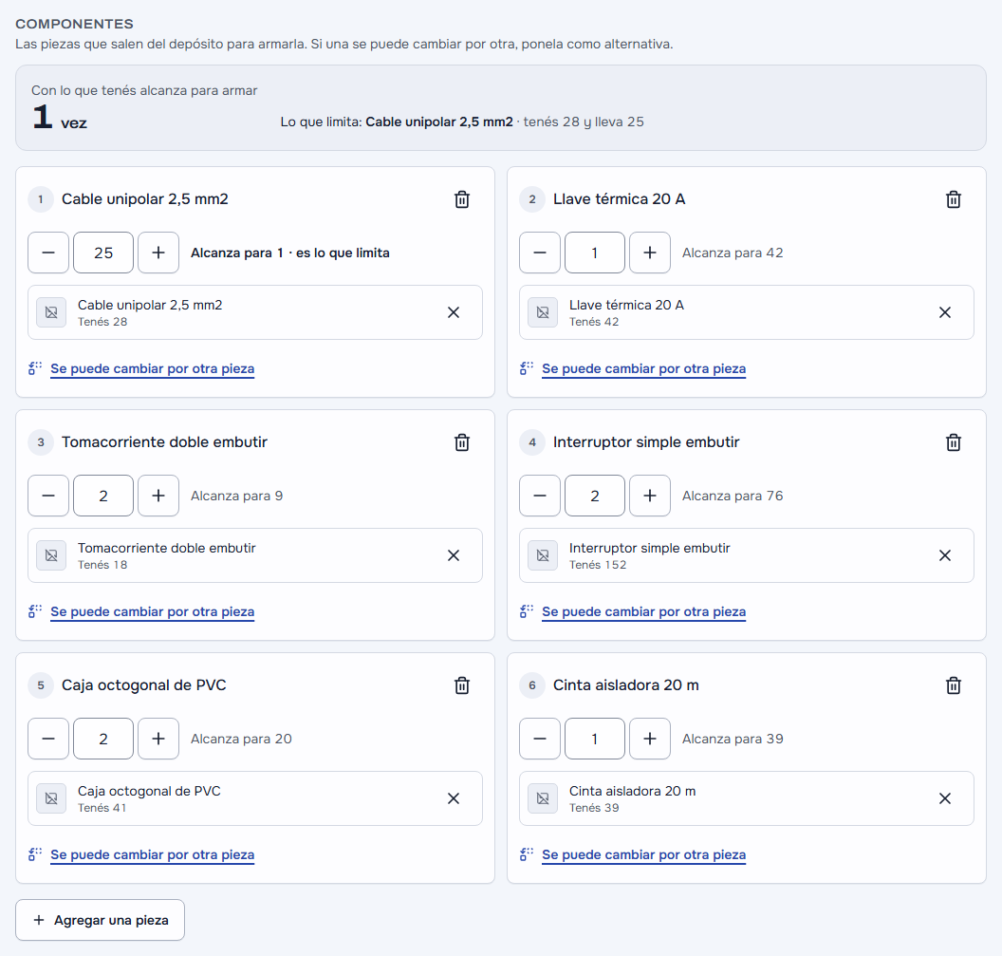1002x956 pixels.
Task: Delete the Tomacorriente doble embutir component
Action: tap(462, 442)
